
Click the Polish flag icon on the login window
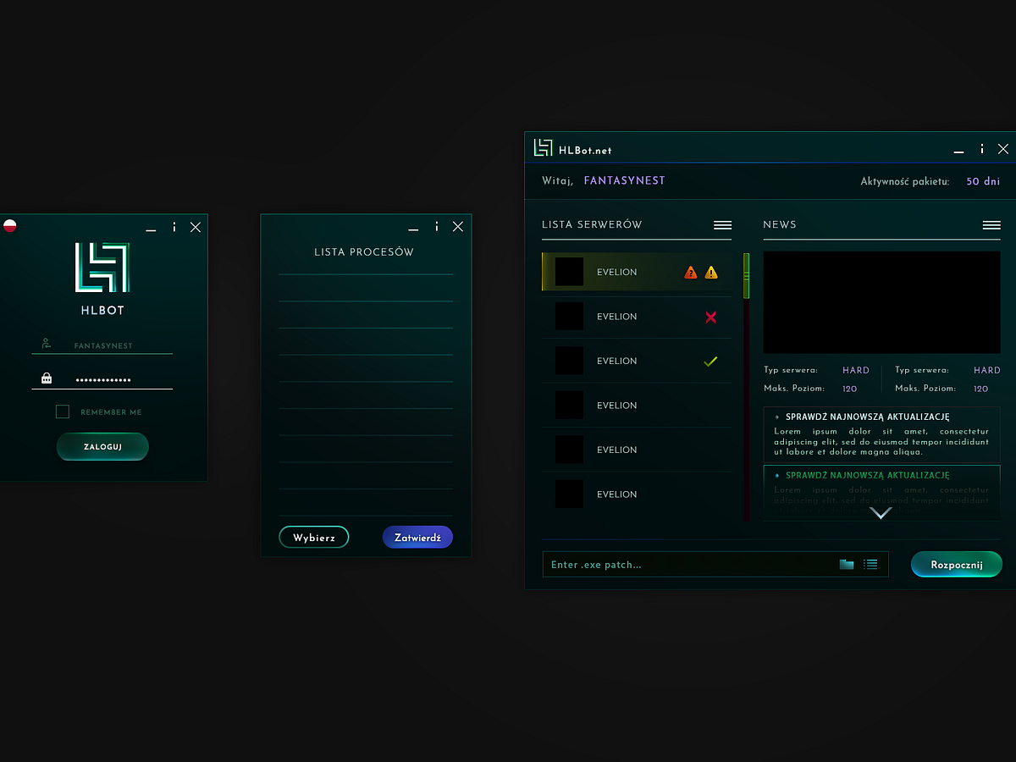pos(9,226)
